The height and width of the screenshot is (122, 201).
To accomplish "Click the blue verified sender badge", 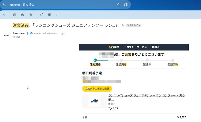I will click(32, 33).
